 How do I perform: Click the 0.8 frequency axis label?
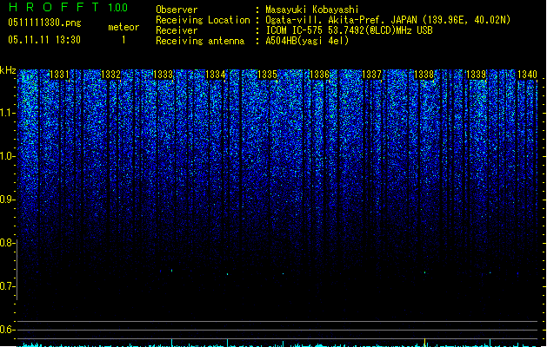pos(7,243)
